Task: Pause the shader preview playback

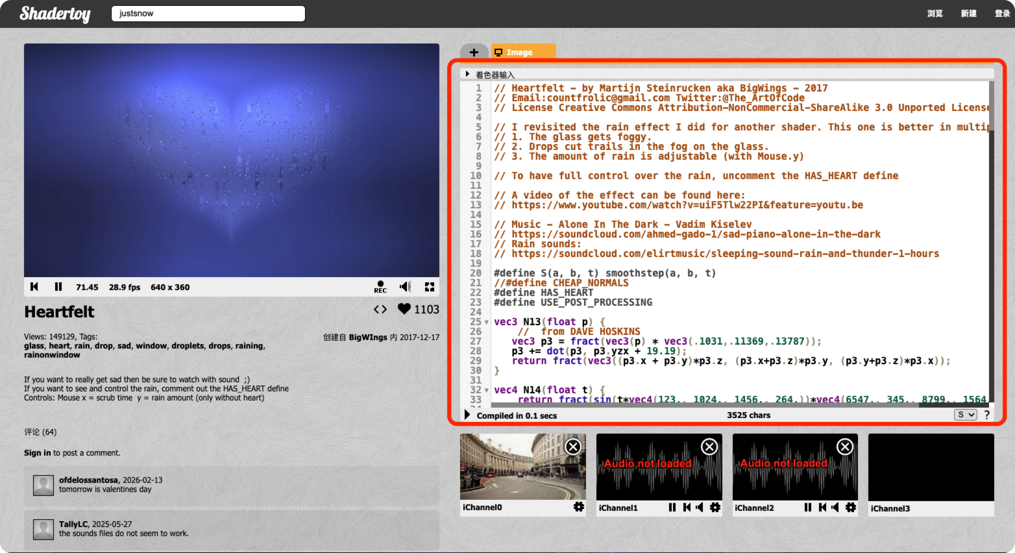Action: click(x=58, y=287)
